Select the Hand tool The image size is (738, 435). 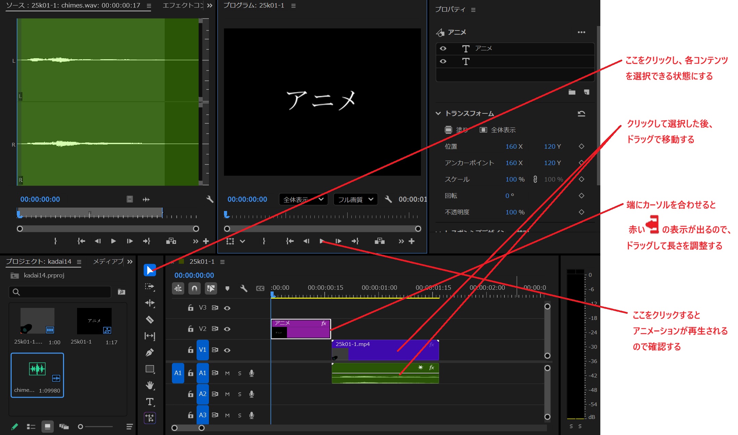tap(150, 385)
